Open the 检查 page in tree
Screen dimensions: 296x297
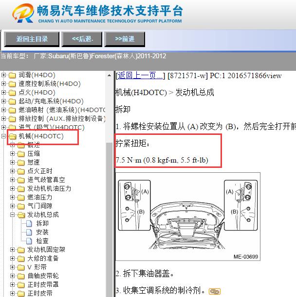tap(42, 241)
